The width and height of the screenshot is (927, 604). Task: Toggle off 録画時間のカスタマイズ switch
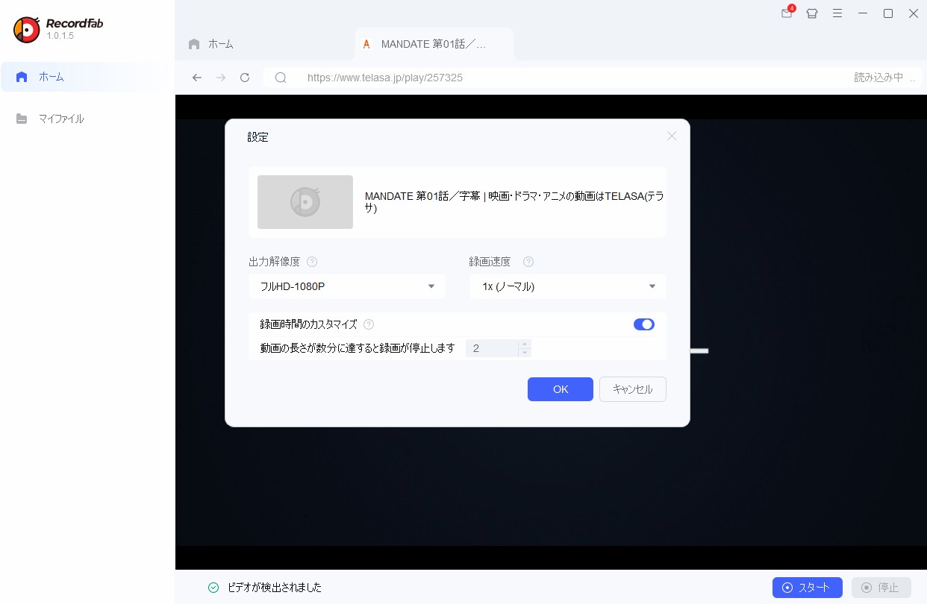tap(643, 324)
